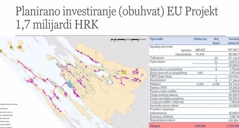
Task: Click the 'Ukupno' total row label
Action: [155, 126]
